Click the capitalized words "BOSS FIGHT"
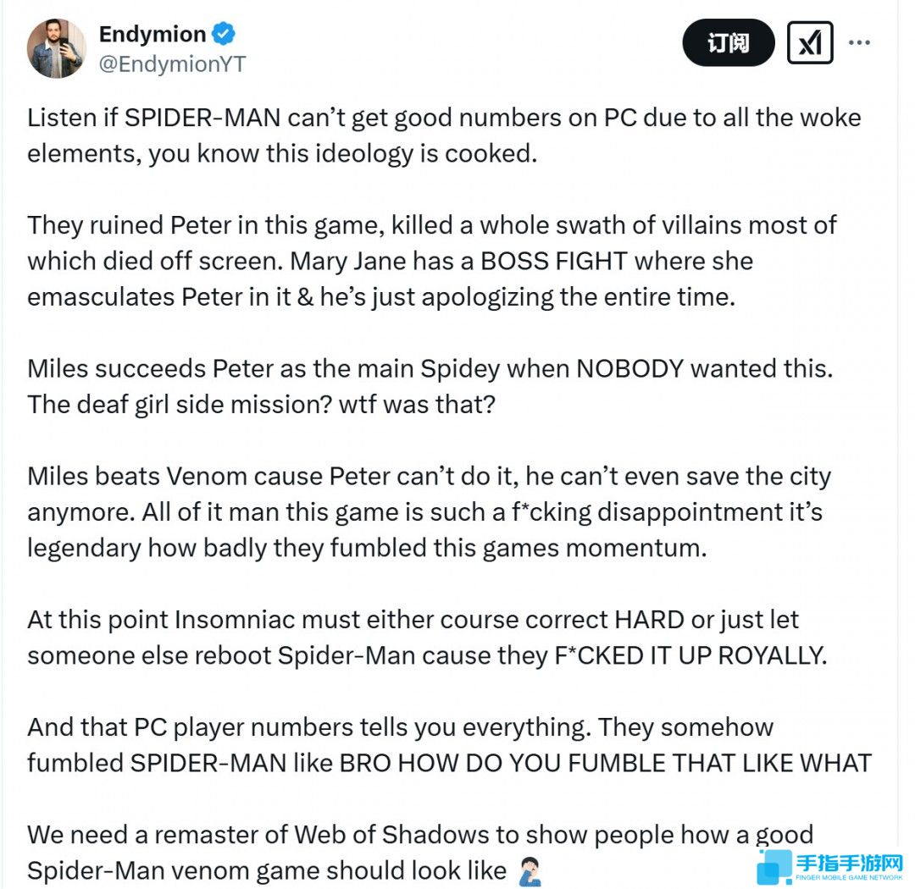 tap(553, 261)
